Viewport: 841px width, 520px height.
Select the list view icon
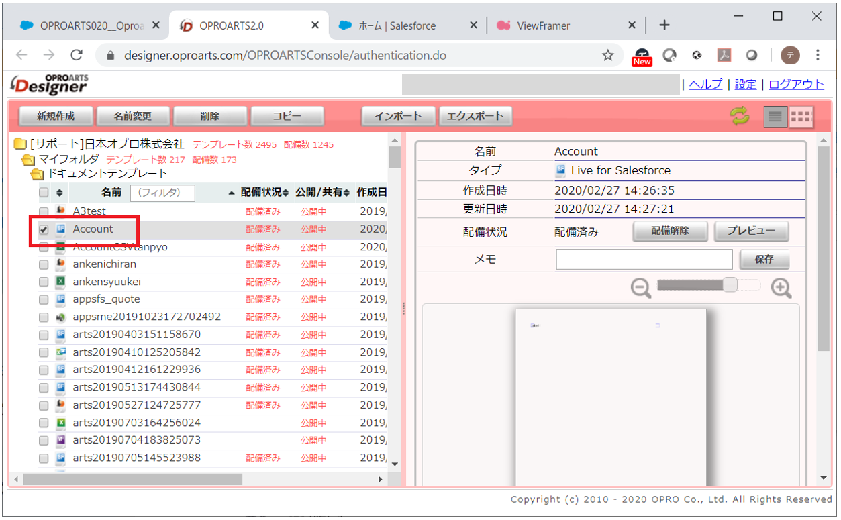(775, 115)
